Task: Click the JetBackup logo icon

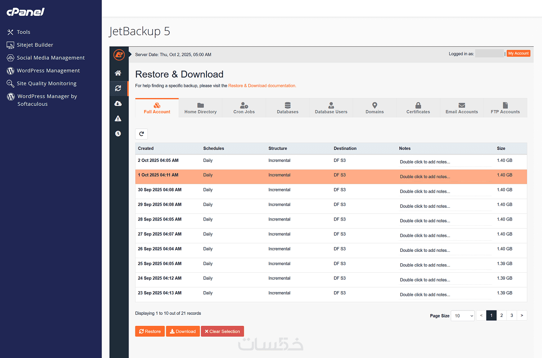Action: 119,55
